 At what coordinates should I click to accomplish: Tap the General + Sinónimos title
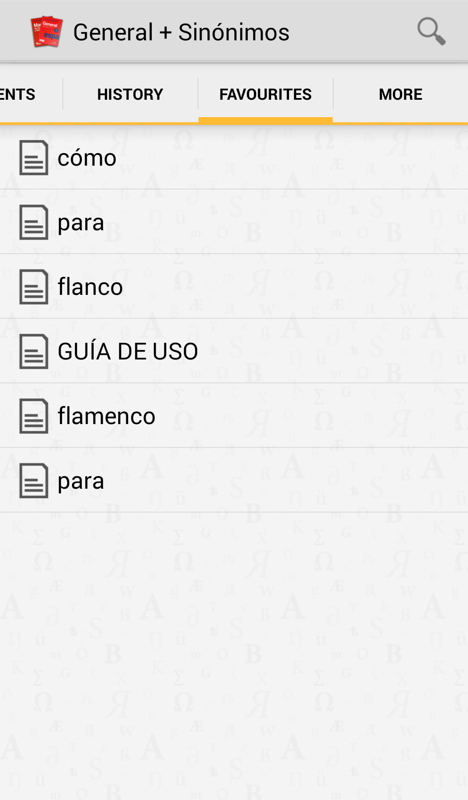(x=181, y=32)
